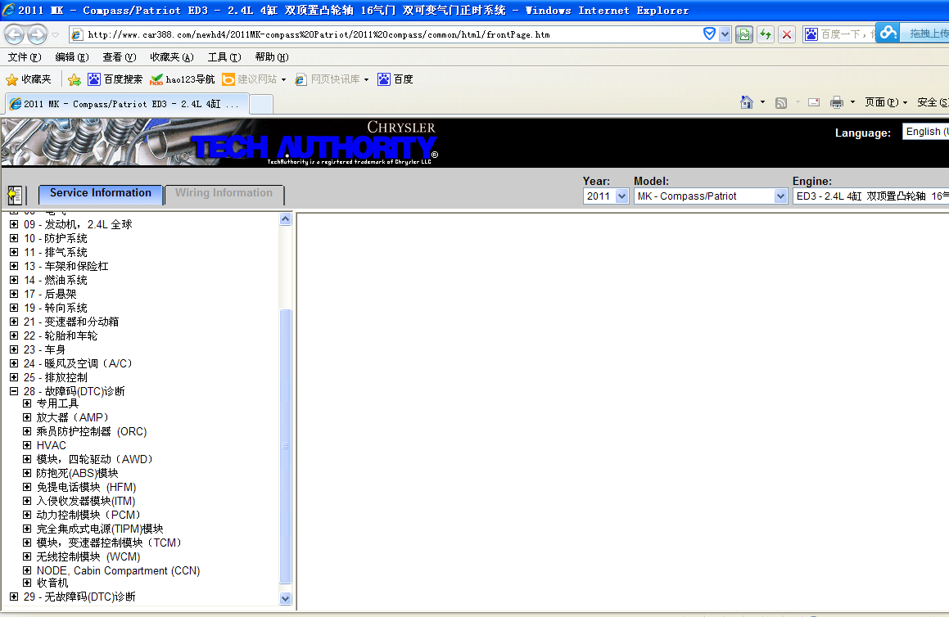Open the 建议网站 favorites item
The height and width of the screenshot is (617, 949).
254,79
